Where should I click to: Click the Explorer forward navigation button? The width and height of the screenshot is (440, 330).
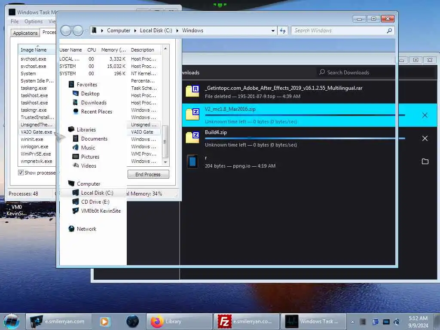pos(78,31)
